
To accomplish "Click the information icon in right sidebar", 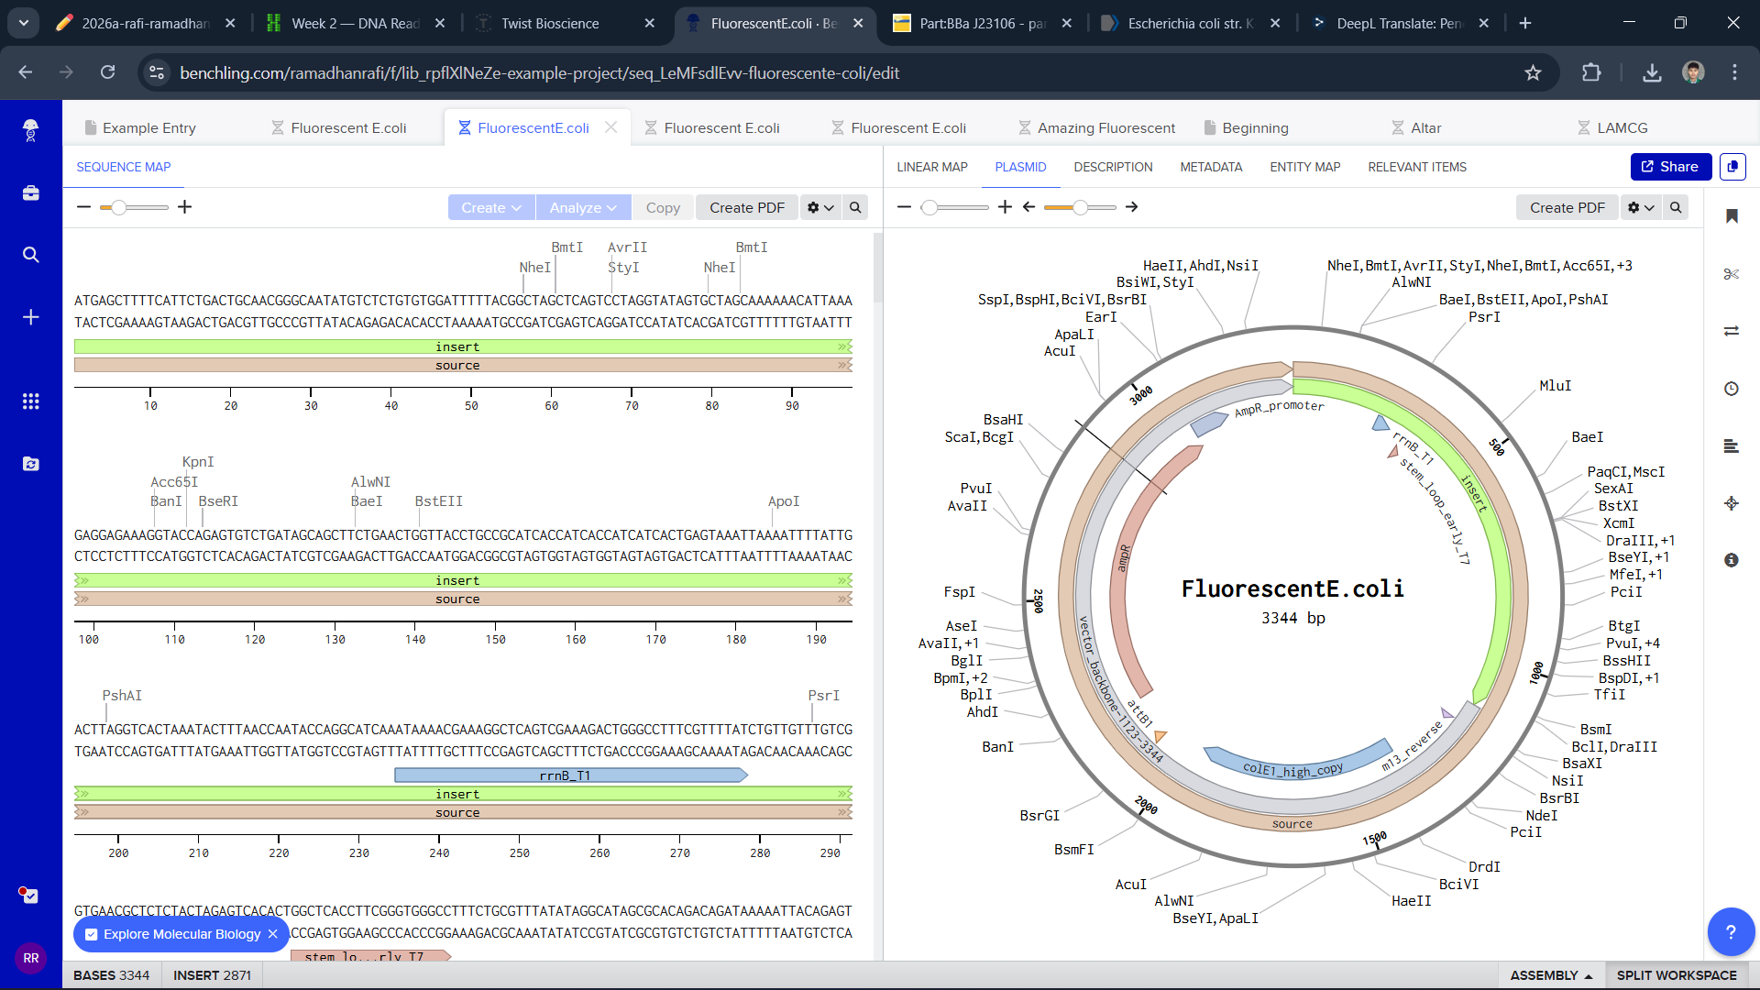I will coord(1731,560).
